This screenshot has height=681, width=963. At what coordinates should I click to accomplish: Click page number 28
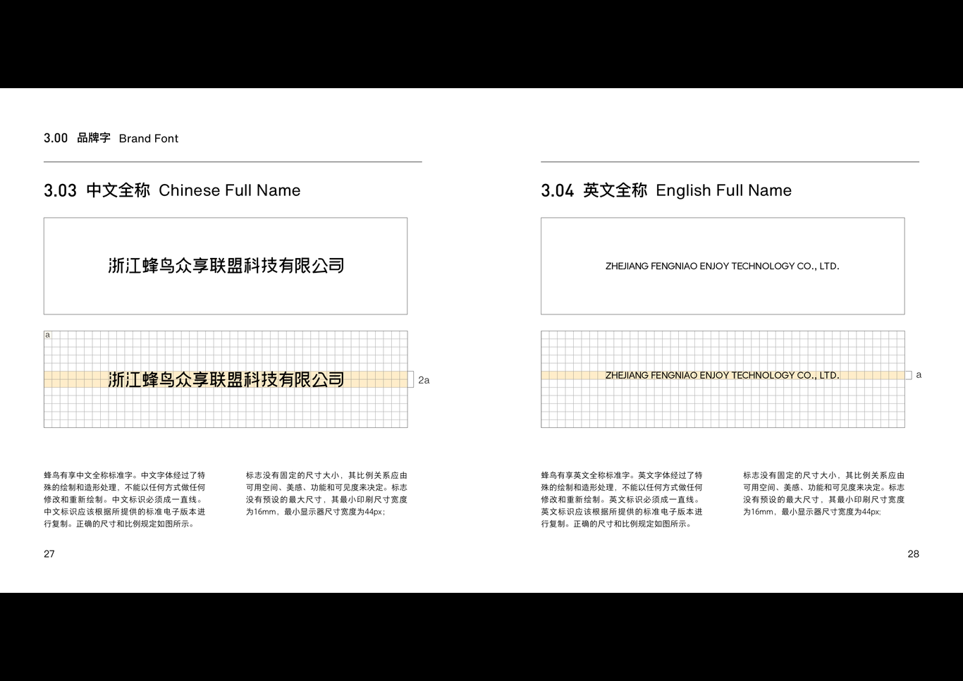(913, 554)
